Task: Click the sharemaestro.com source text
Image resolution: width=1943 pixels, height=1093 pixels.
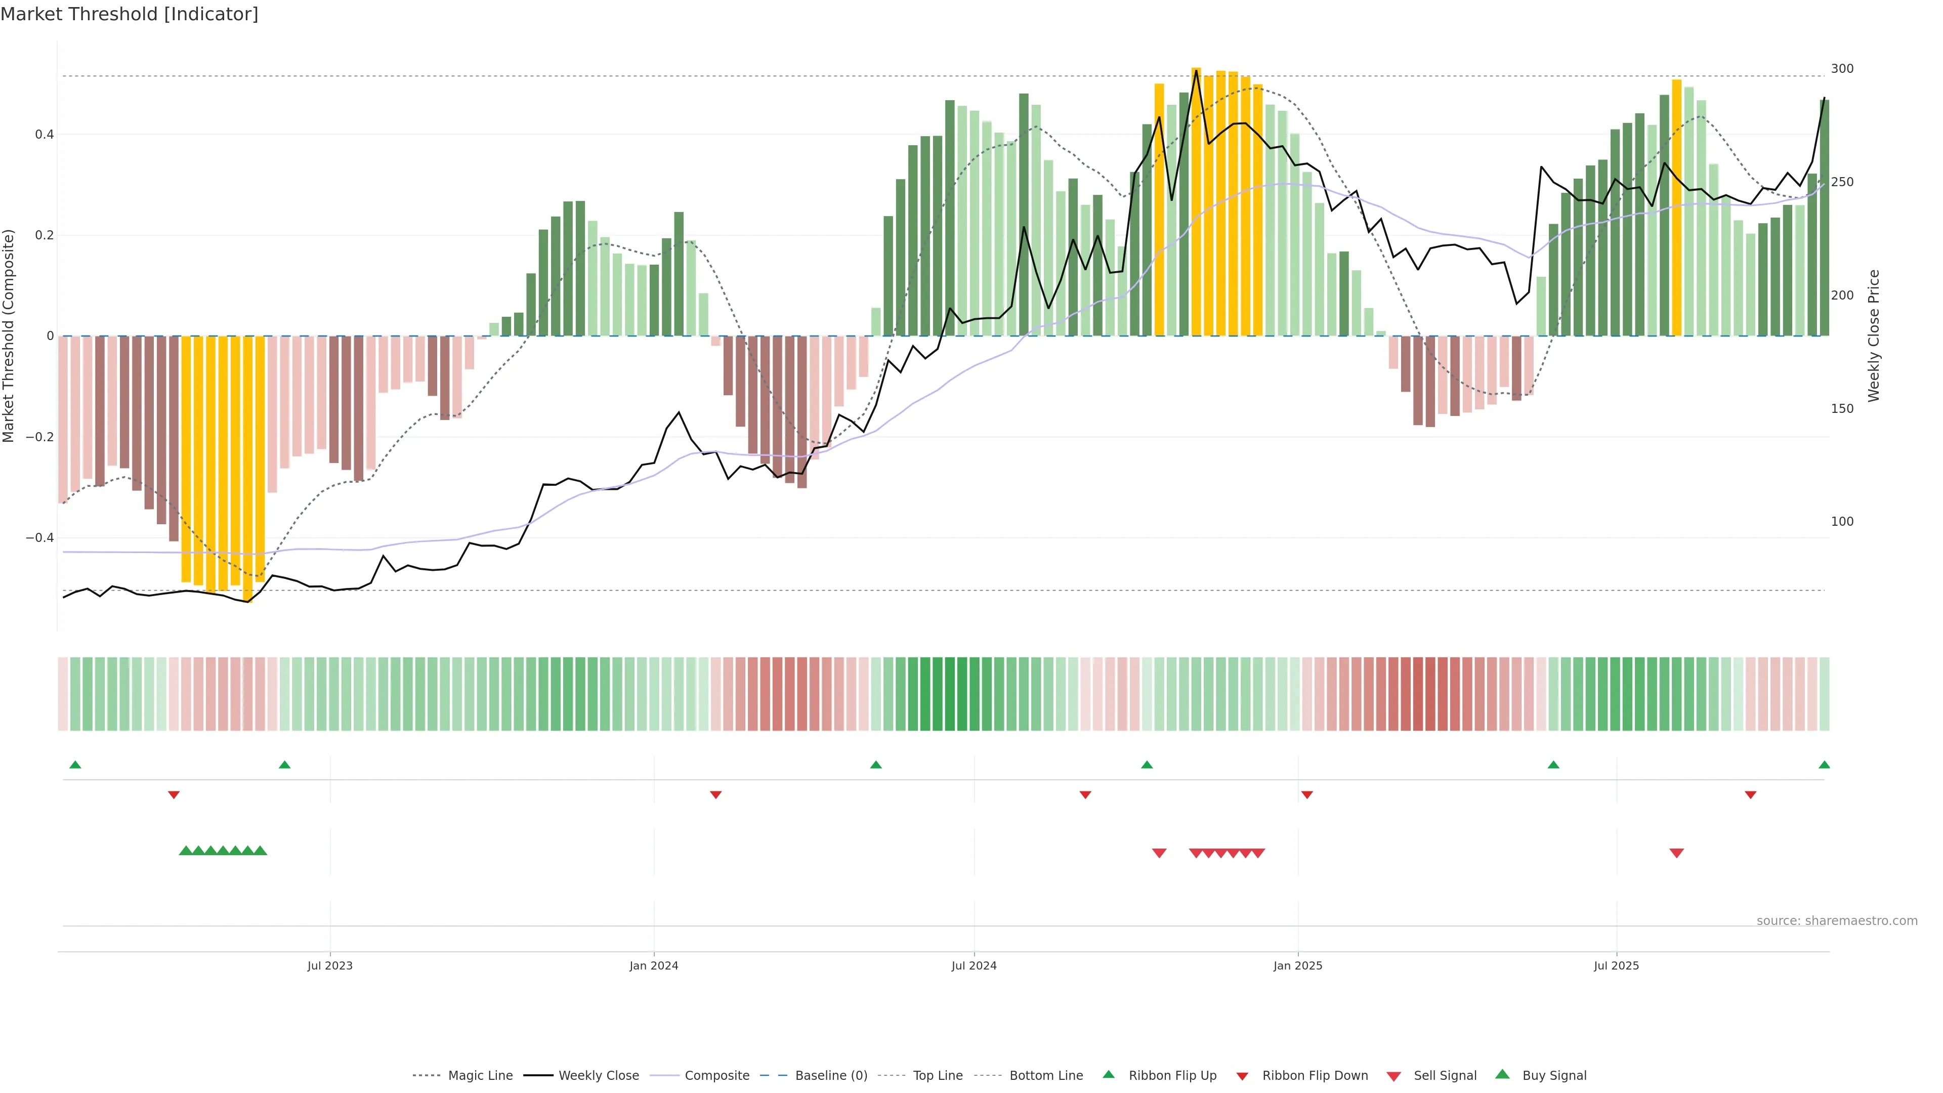Action: tap(1837, 921)
